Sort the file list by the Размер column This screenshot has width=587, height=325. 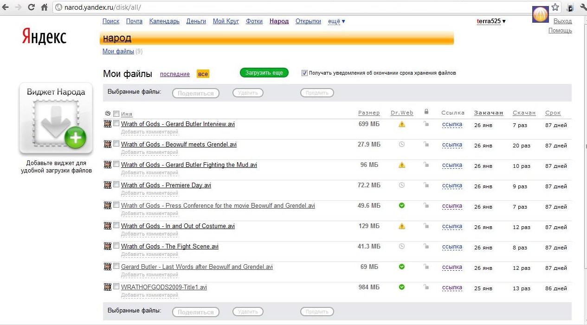pos(369,113)
